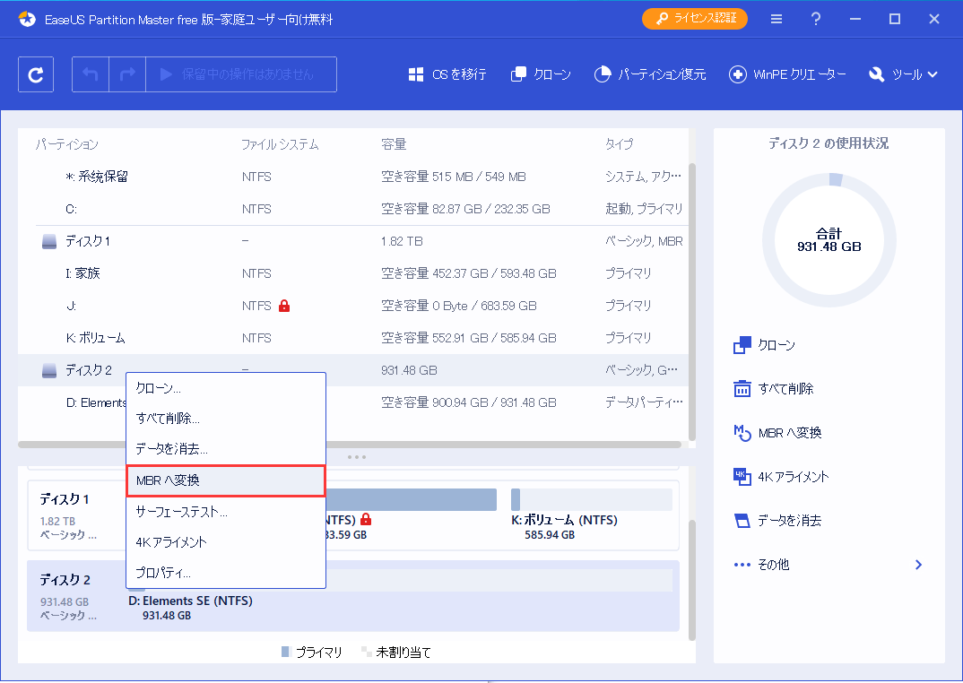Click the EaseUS logo icon in the title bar
The width and height of the screenshot is (963, 683).
click(27, 20)
